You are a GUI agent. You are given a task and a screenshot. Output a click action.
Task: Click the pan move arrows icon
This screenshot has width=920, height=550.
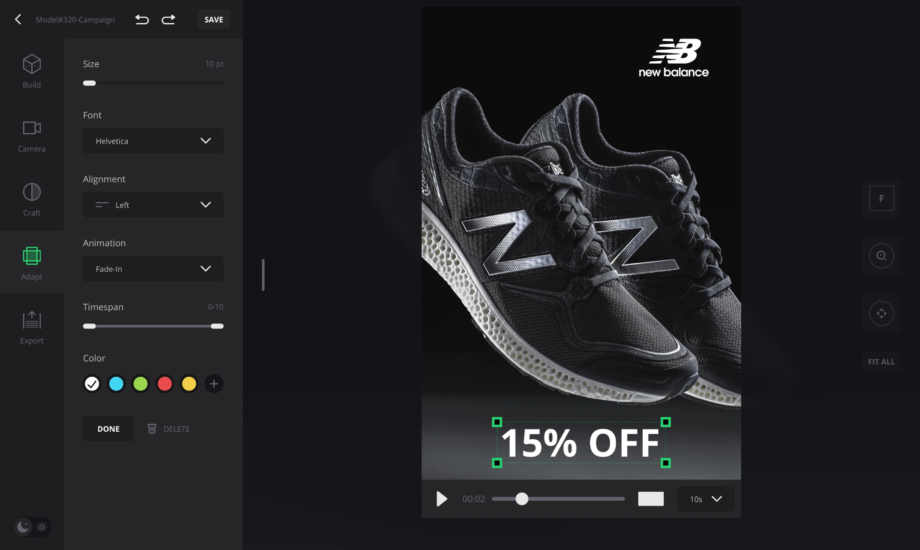[x=882, y=313]
